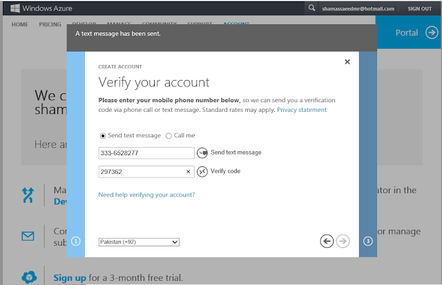The height and width of the screenshot is (285, 442).
Task: Open the Portal link
Action: [407, 32]
